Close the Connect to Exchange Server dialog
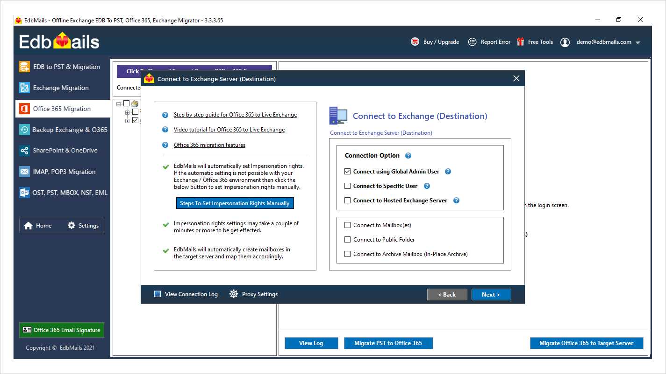Viewport: 666px width, 374px height. pyautogui.click(x=516, y=78)
